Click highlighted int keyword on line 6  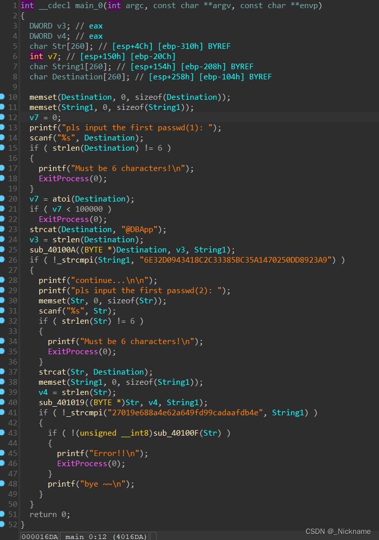[37, 56]
